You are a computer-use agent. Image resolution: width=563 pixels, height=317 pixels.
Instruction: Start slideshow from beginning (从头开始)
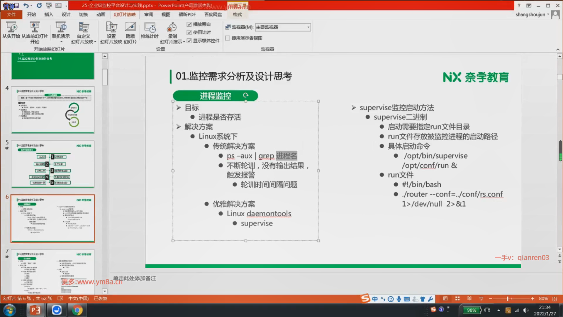(11, 28)
